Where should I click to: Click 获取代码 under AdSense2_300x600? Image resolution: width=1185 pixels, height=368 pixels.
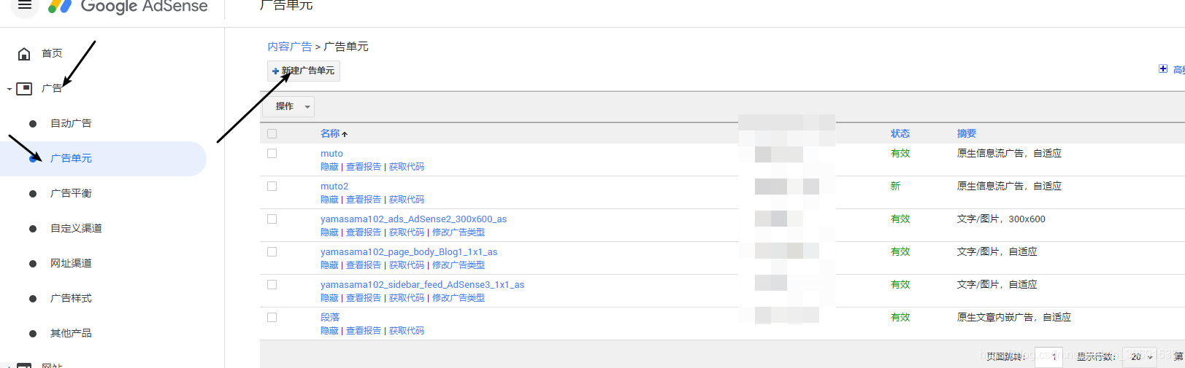407,232
